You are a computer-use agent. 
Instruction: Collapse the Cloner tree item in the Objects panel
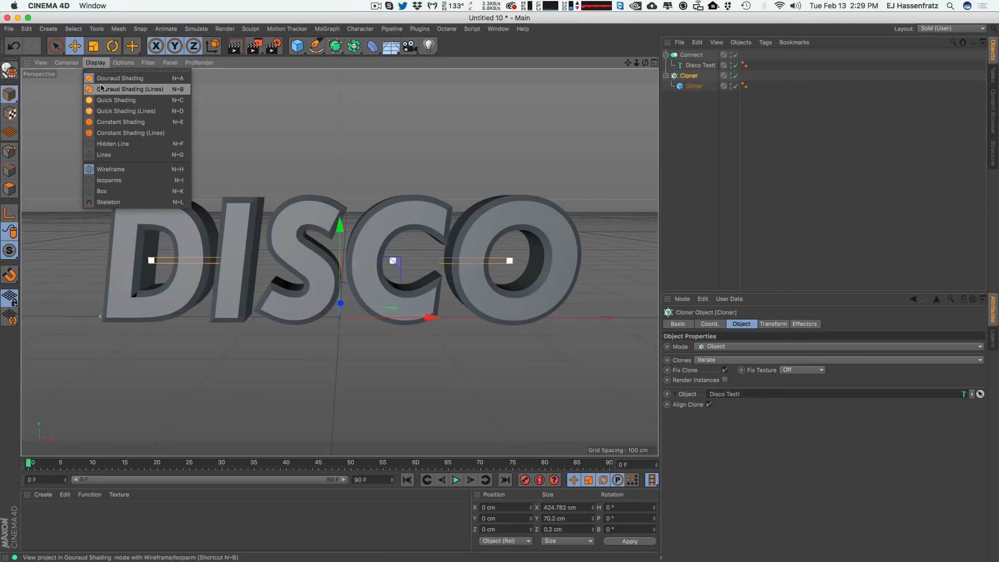pyautogui.click(x=666, y=75)
